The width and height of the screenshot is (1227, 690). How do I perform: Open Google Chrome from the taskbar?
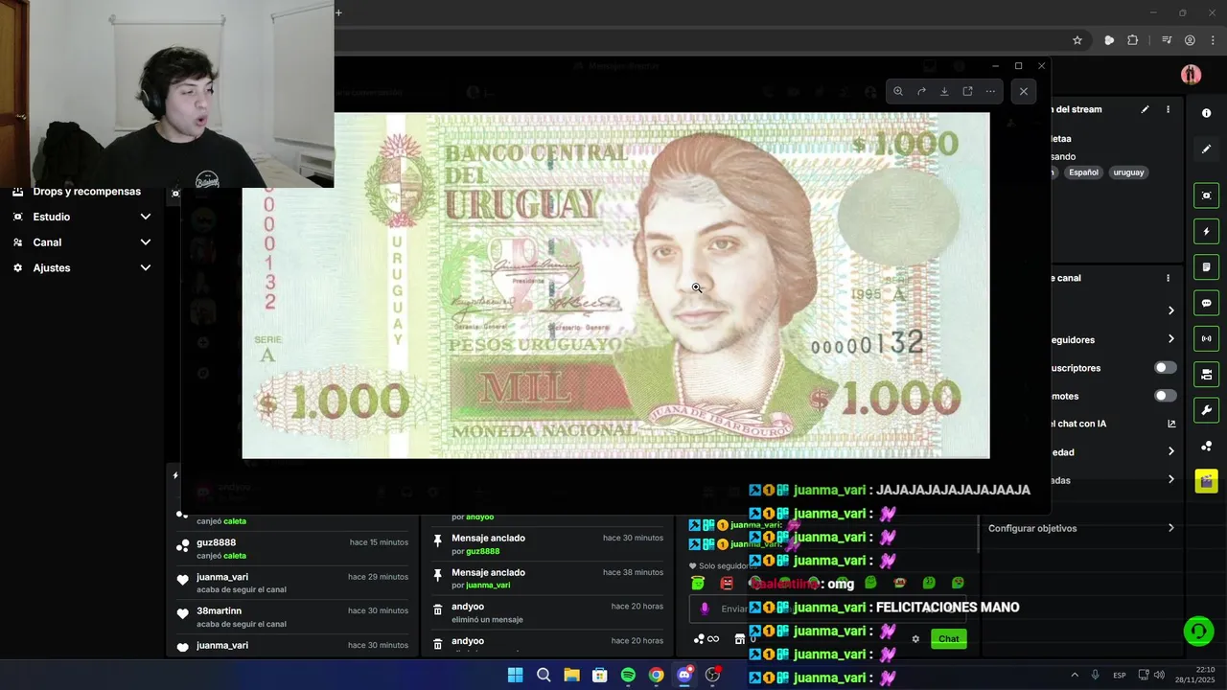(x=656, y=675)
